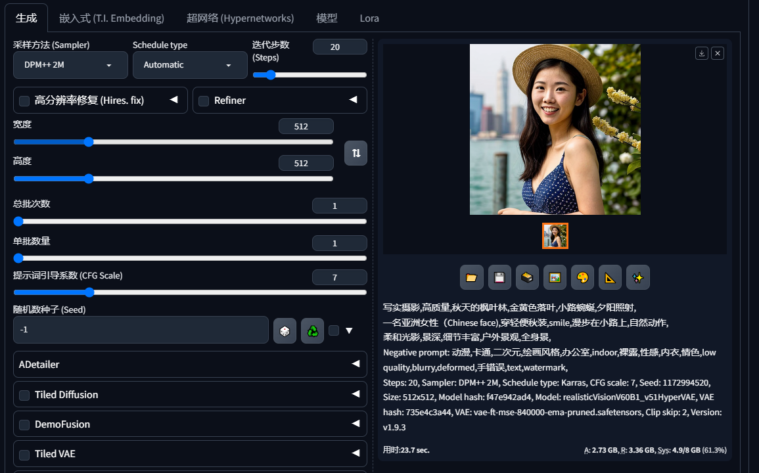Send image to inpaint via palette icon

coord(582,277)
